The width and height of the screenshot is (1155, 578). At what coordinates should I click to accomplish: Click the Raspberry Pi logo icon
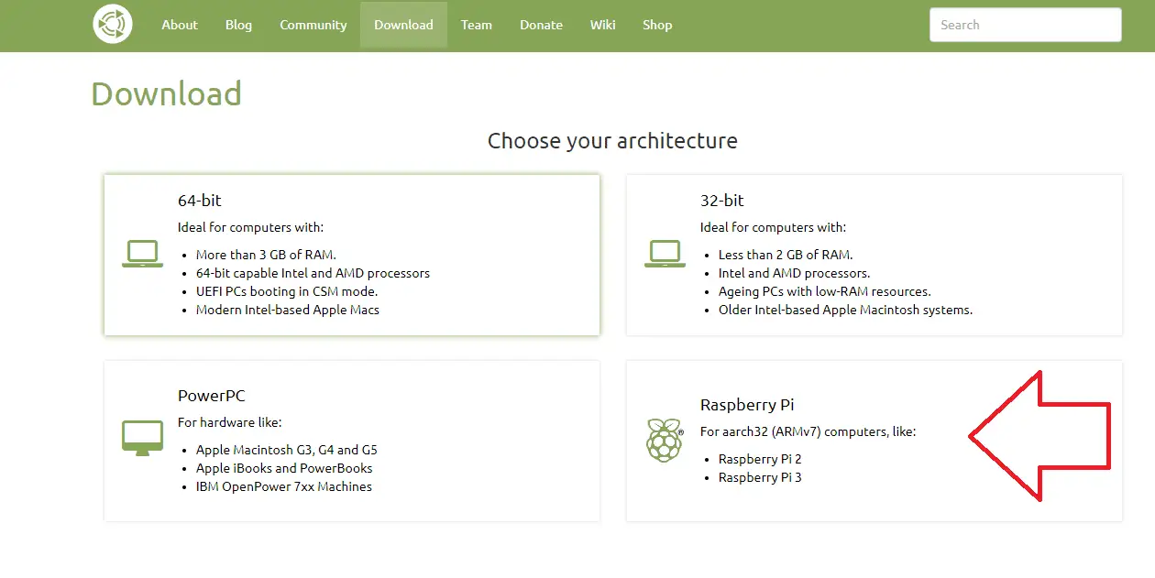pos(665,440)
